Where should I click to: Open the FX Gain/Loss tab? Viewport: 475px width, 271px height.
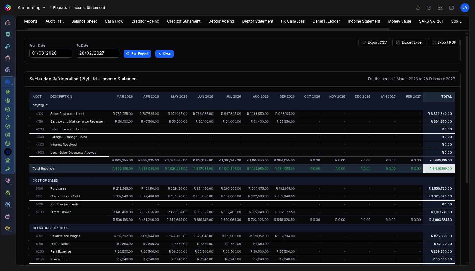293,21
